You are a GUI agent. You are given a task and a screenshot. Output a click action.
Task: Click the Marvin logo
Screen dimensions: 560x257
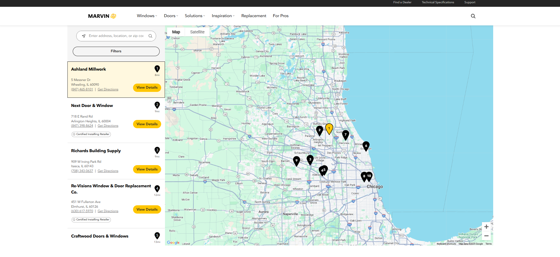pos(102,16)
